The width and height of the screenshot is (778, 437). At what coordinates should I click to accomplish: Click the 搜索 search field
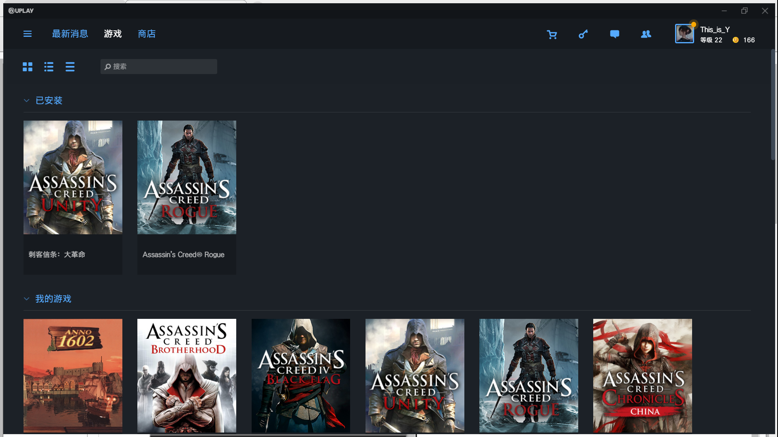coord(159,67)
